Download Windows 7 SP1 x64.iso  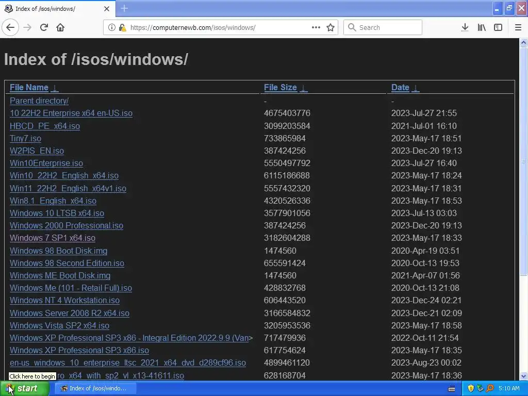(x=53, y=238)
